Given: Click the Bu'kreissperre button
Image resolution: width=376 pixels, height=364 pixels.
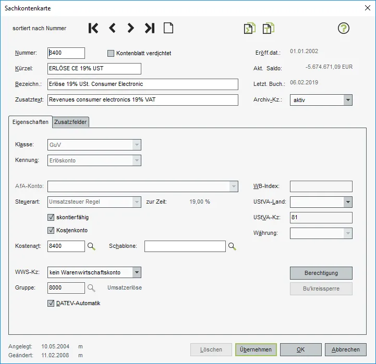Looking at the screenshot, I should [x=321, y=289].
